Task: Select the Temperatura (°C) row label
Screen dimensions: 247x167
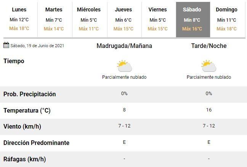Action: (27, 111)
